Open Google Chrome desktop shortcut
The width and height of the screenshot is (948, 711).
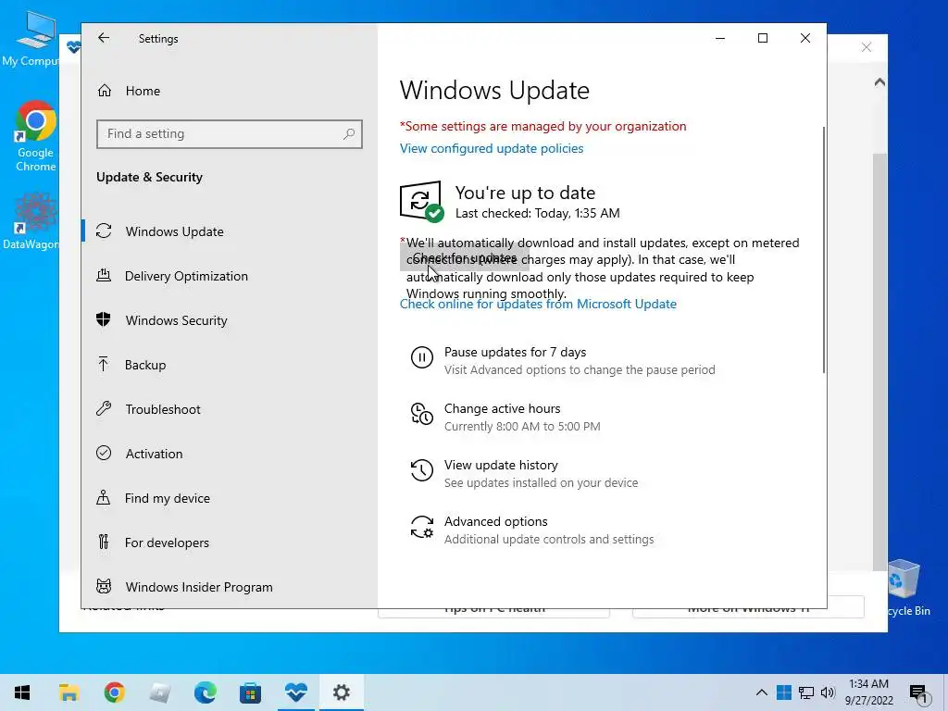[x=36, y=136]
